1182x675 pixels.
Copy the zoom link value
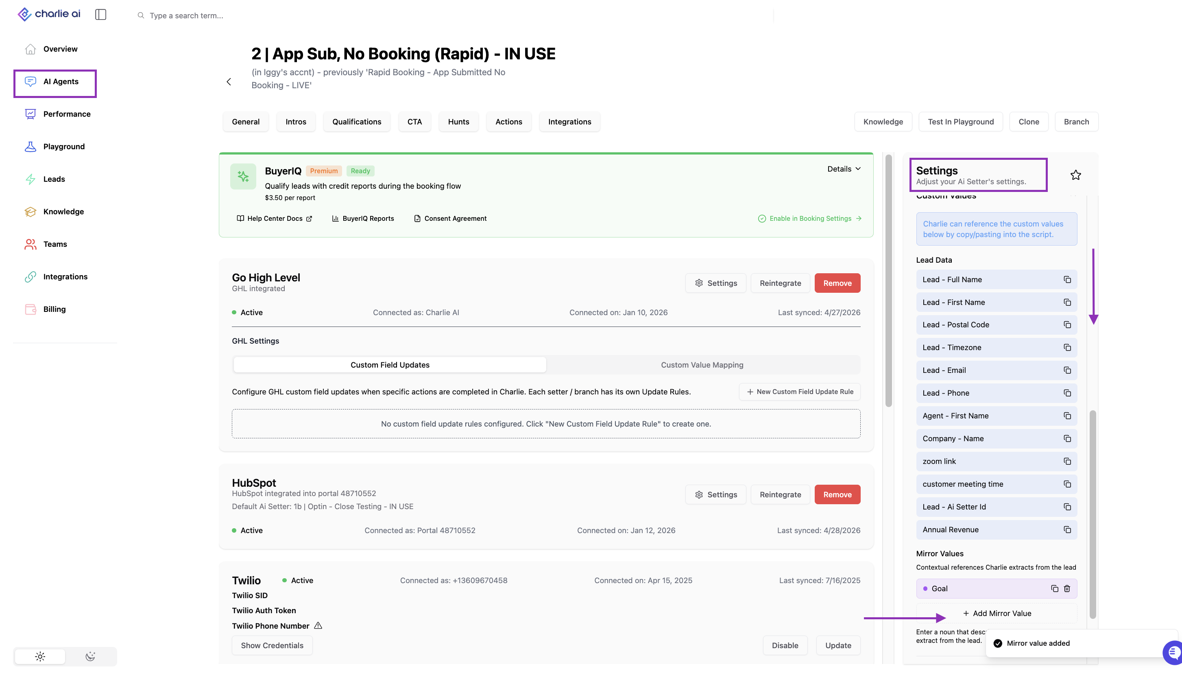pyautogui.click(x=1067, y=461)
